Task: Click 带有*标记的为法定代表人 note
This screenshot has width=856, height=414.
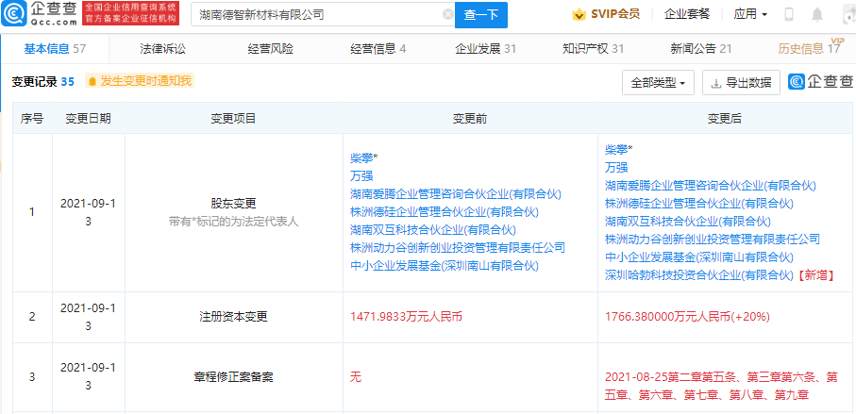Action: [x=234, y=222]
